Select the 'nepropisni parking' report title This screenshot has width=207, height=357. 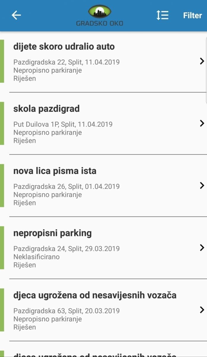[x=52, y=233]
